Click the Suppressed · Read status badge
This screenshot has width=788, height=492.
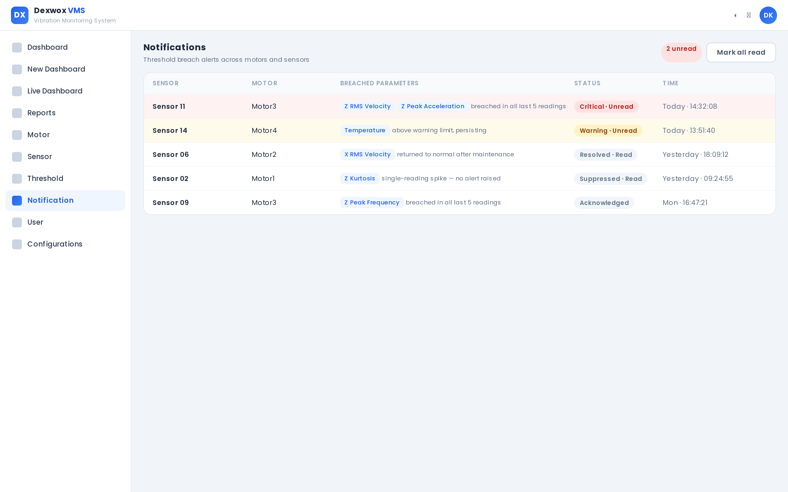[x=610, y=179]
